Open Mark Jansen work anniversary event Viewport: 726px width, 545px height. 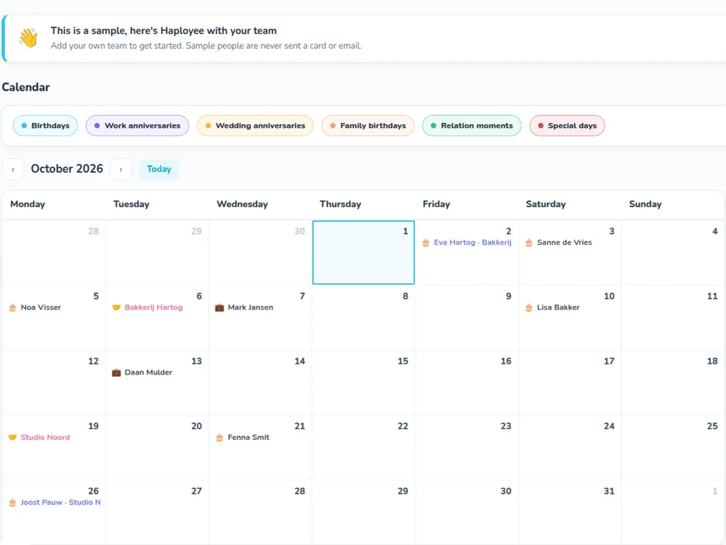coord(244,308)
